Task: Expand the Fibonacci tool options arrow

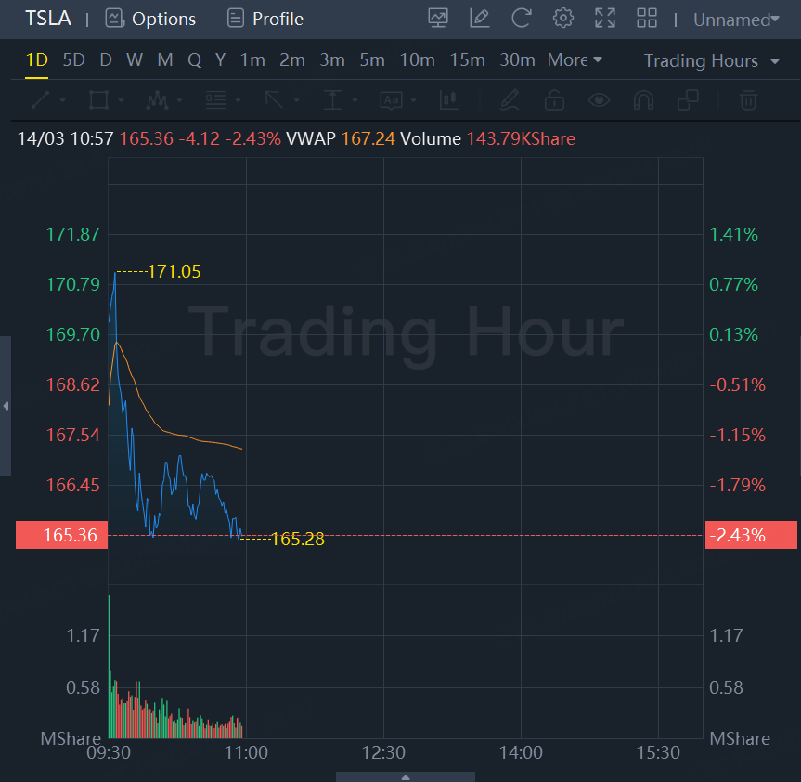Action: (x=238, y=100)
